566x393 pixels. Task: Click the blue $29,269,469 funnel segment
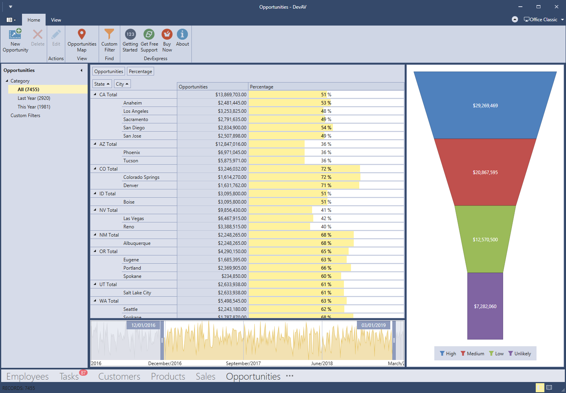click(x=485, y=105)
